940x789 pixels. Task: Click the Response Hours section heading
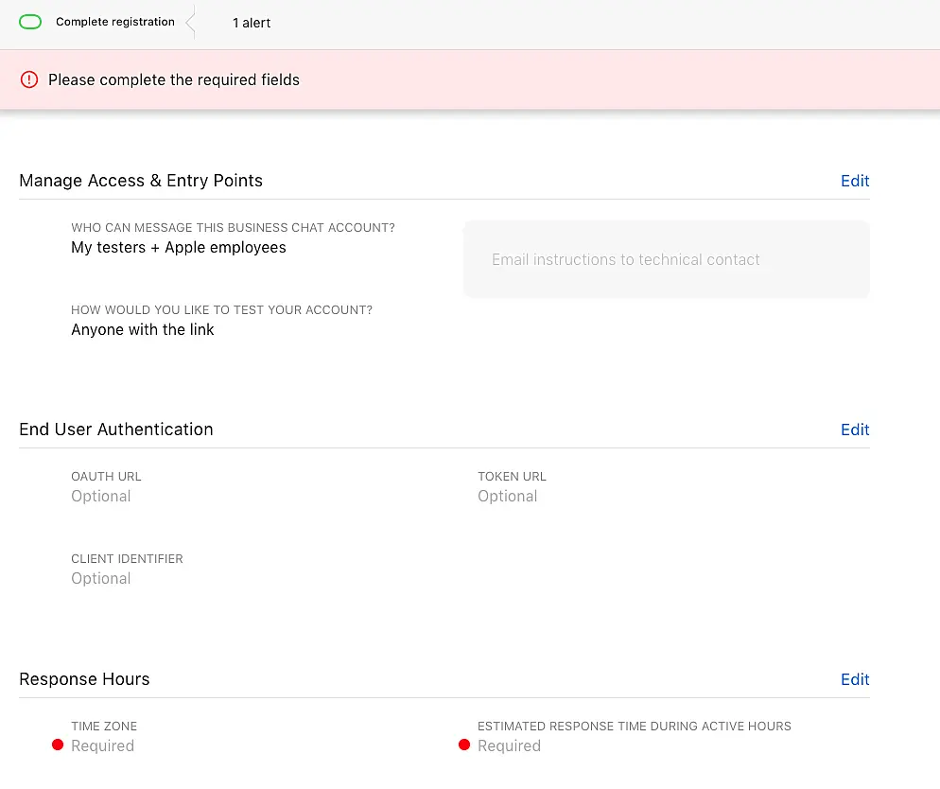coord(84,679)
